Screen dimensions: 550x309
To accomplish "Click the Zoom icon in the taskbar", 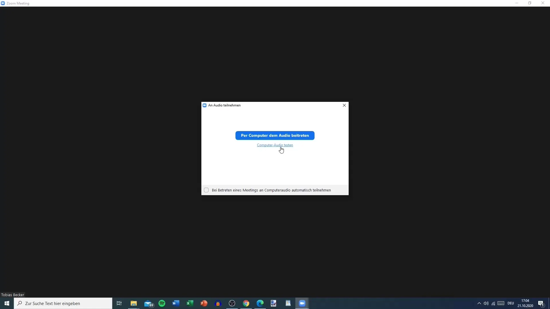I will [x=302, y=303].
